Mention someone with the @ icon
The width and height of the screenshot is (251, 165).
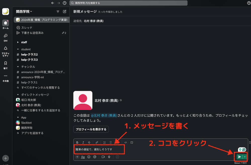tap(95, 157)
